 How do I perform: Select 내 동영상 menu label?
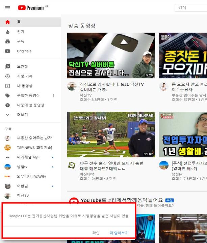[x=25, y=86]
